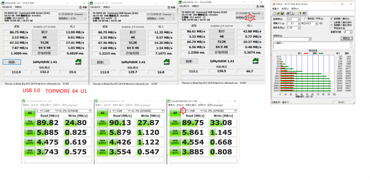
Task: Click 4KiB Q1T1 button in CrystalDiskMark 89.82 window
Action: [30, 152]
